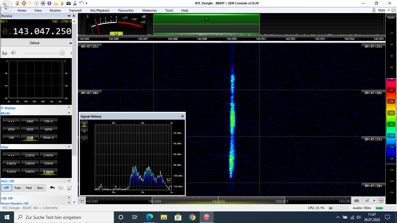
Task: Select LSB mode
Action: pos(11,138)
